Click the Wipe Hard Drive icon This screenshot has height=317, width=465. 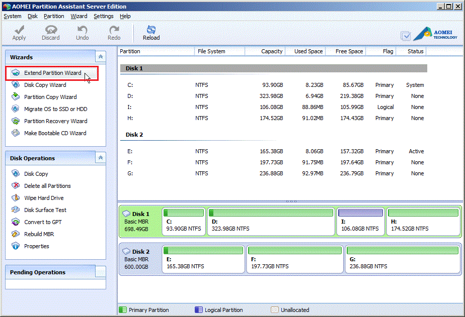coord(16,198)
